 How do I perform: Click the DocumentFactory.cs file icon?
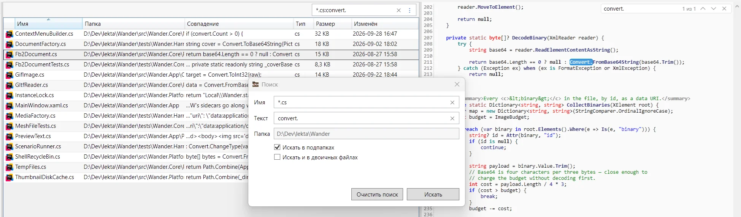[9, 44]
